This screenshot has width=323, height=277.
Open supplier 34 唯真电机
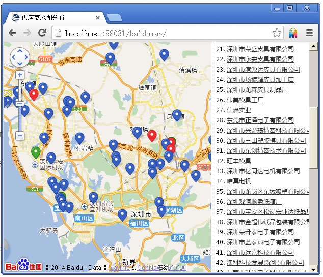pyautogui.click(x=239, y=181)
